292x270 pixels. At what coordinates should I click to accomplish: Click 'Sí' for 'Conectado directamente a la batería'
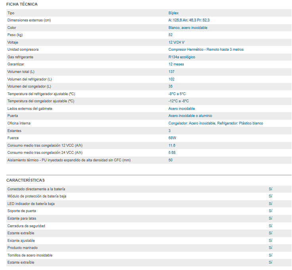(271, 189)
